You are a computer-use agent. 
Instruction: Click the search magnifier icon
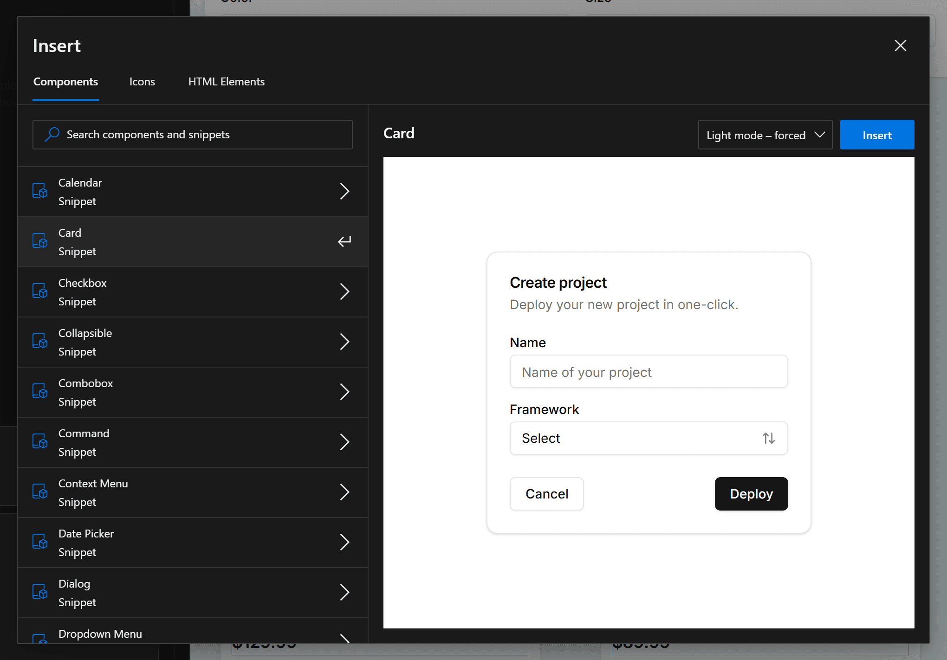click(52, 135)
